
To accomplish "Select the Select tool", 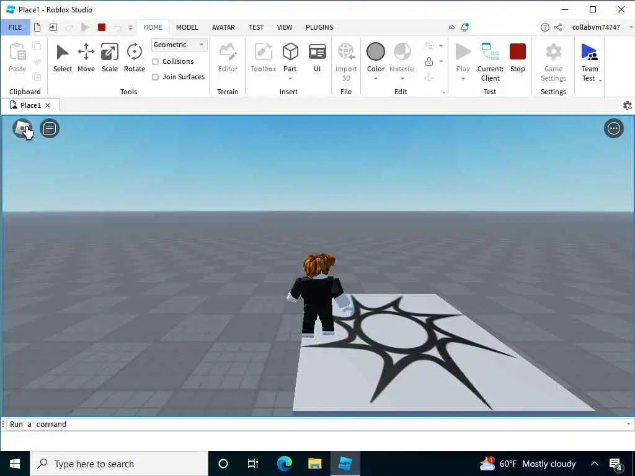I will pos(63,58).
